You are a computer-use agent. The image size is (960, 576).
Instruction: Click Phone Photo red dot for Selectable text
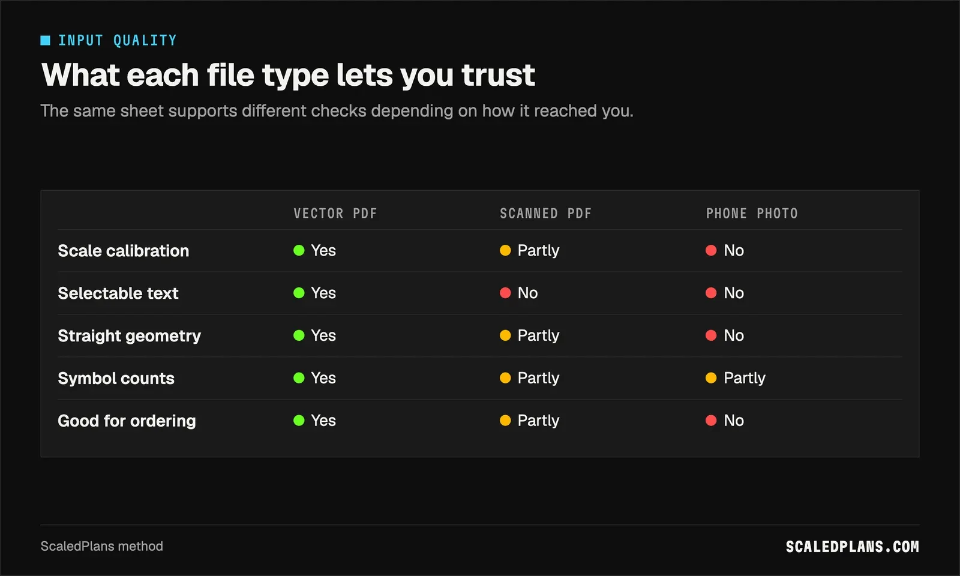711,293
